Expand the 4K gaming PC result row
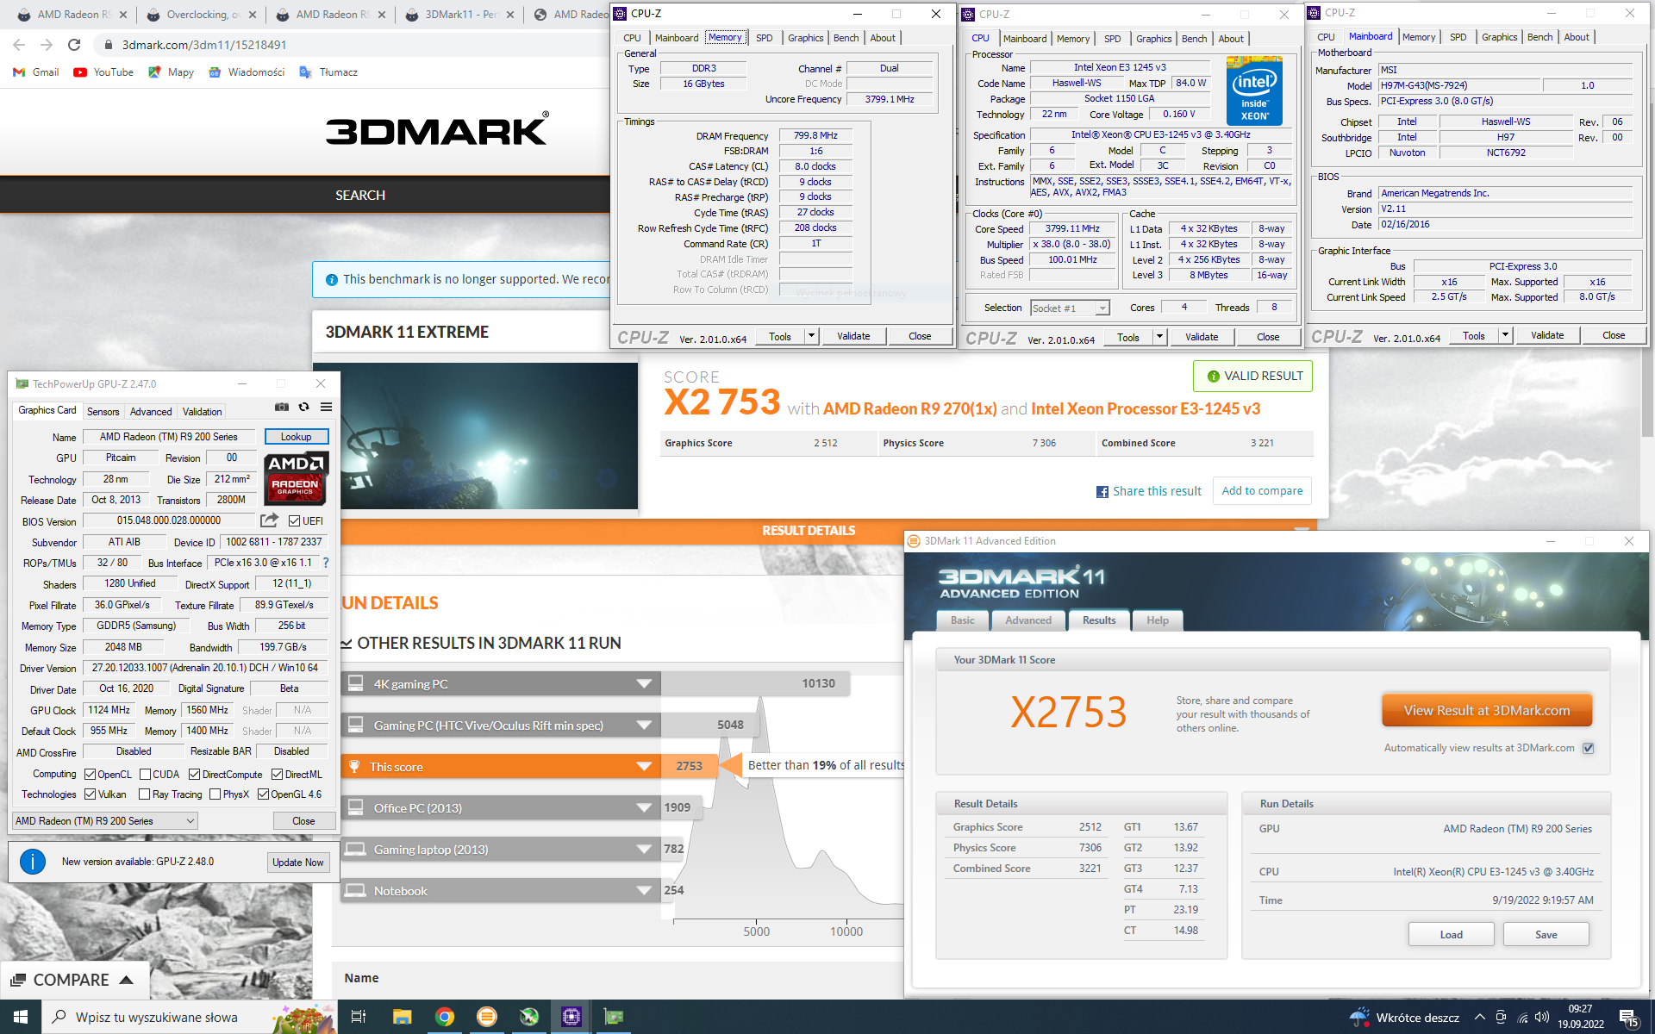1655x1034 pixels. pyautogui.click(x=644, y=684)
